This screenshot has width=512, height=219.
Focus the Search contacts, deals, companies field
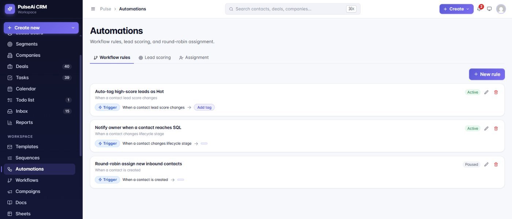(x=293, y=9)
